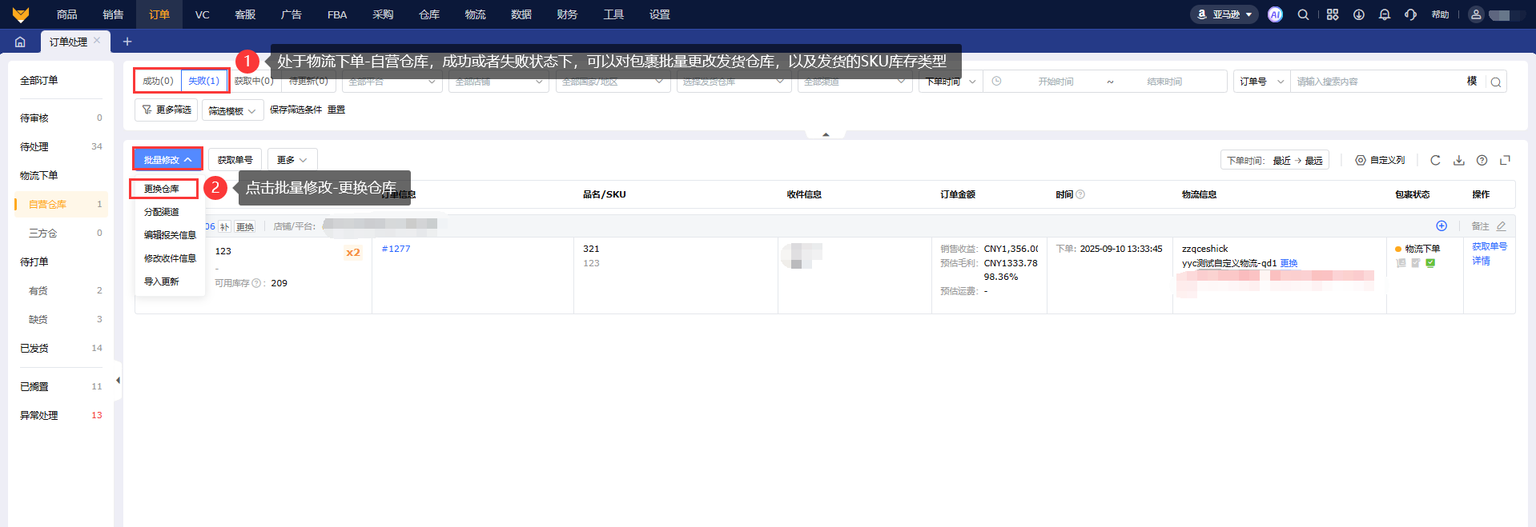Select 修改收件信息 from the menu

click(170, 258)
